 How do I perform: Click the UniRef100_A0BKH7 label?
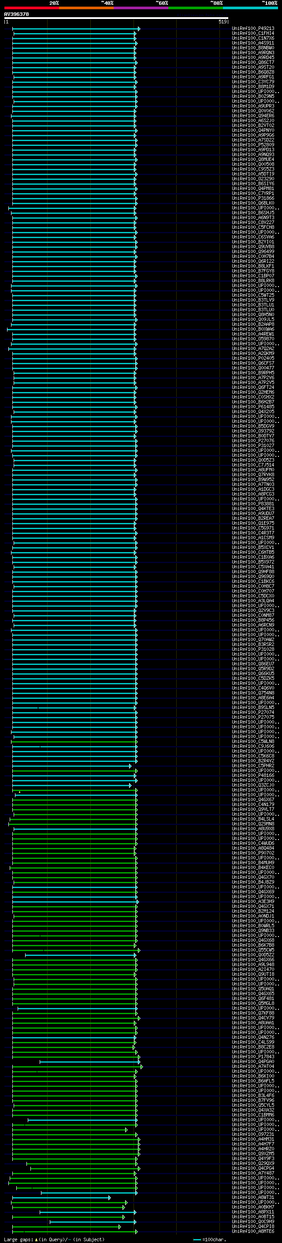pyautogui.click(x=253, y=1207)
